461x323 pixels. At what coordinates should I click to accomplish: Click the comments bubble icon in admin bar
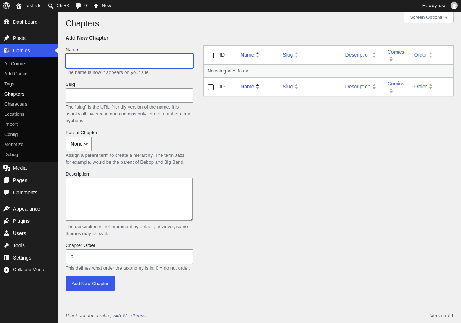click(x=78, y=6)
